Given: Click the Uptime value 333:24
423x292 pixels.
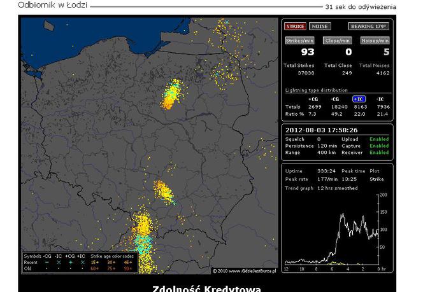Looking at the screenshot, I should (326, 171).
